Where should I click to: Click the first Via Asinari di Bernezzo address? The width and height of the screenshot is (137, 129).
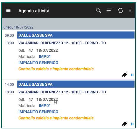(62, 43)
